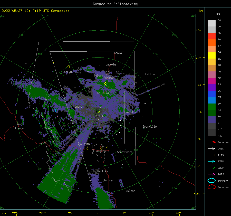Click the Banff city label
The width and height of the screenshot is (231, 216).
click(x=42, y=143)
